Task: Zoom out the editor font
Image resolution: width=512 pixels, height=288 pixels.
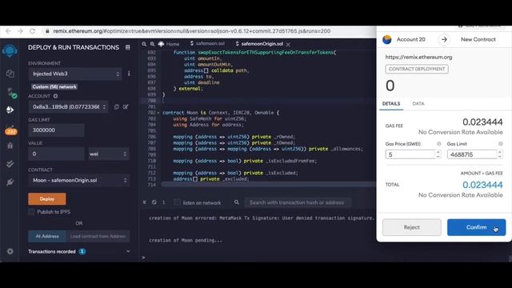Action: tap(144, 44)
